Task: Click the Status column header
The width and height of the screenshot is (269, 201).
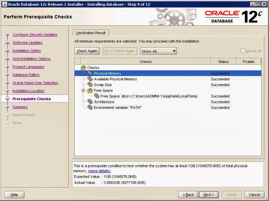Action: pos(223,62)
